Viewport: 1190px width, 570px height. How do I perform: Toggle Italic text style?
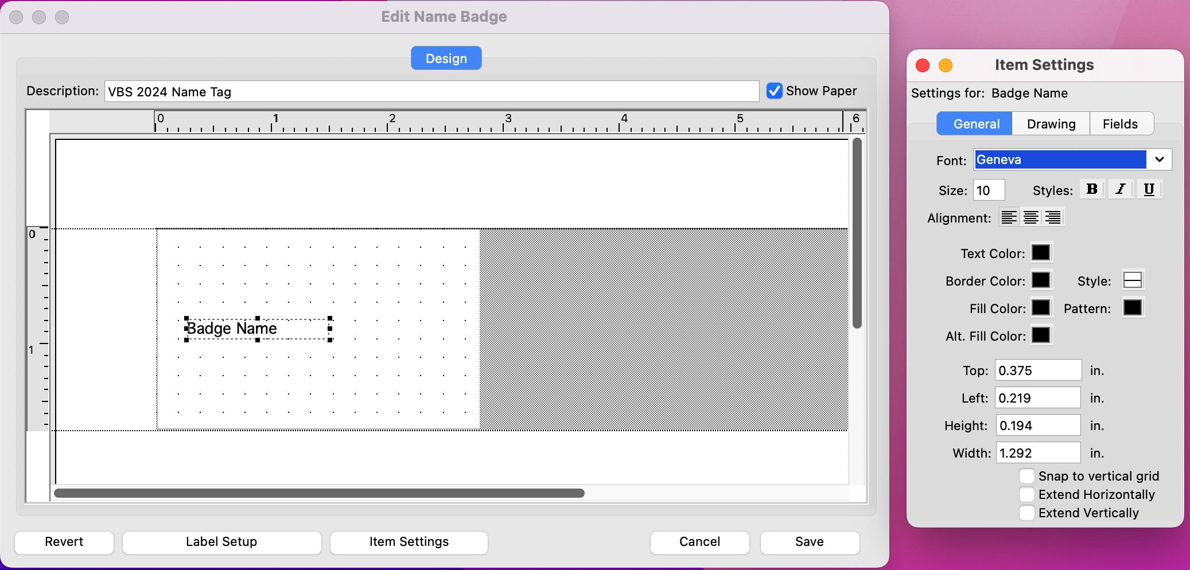pyautogui.click(x=1120, y=189)
